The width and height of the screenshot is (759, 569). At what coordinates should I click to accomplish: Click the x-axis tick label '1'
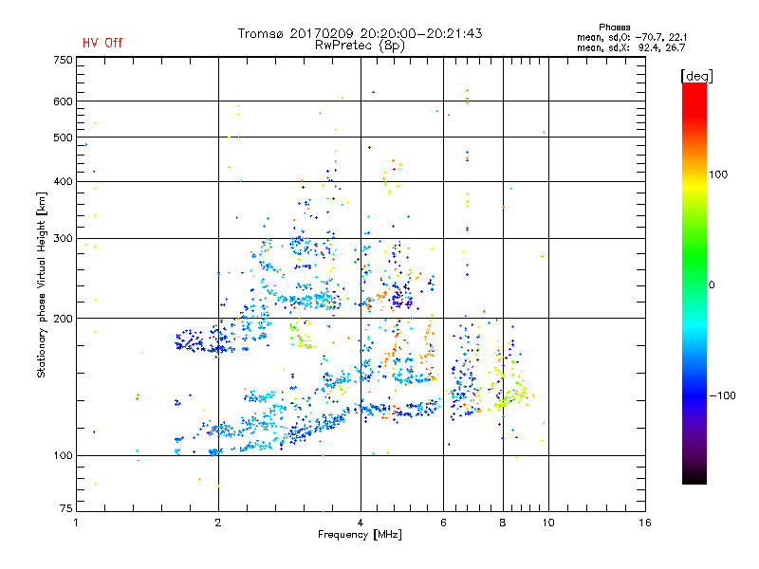point(76,523)
